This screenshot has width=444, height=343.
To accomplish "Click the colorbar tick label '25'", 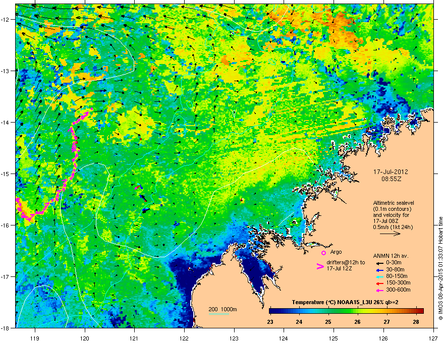I will coord(328,322).
